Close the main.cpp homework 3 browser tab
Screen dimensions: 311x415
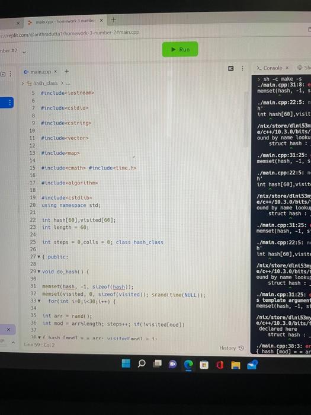pyautogui.click(x=101, y=20)
